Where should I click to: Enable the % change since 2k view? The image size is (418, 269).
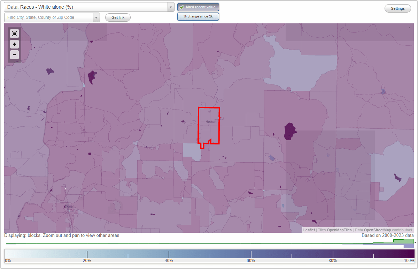[x=198, y=16]
